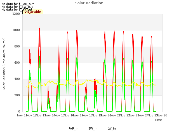Click the y-axis label Solar Radiation

click(x=4, y=64)
